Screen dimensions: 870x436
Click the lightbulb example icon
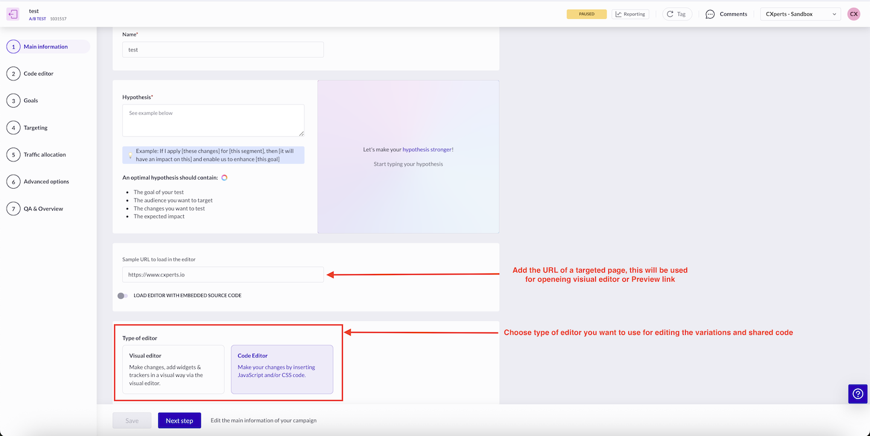pos(130,155)
